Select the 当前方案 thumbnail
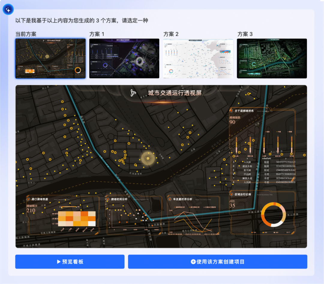The height and width of the screenshot is (284, 324). 50,58
